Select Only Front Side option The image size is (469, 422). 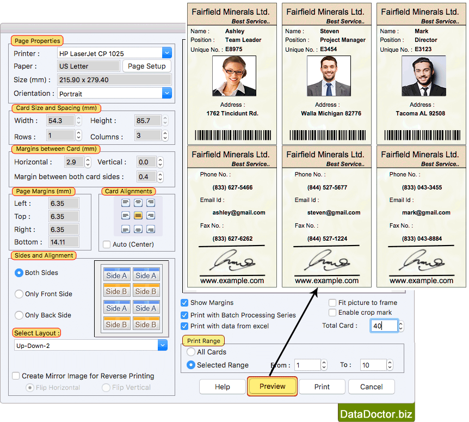click(x=19, y=294)
